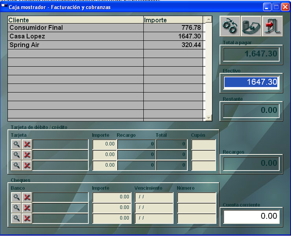The image size is (291, 236).
Task: Search card in second Tarjeta row
Action: (16, 155)
